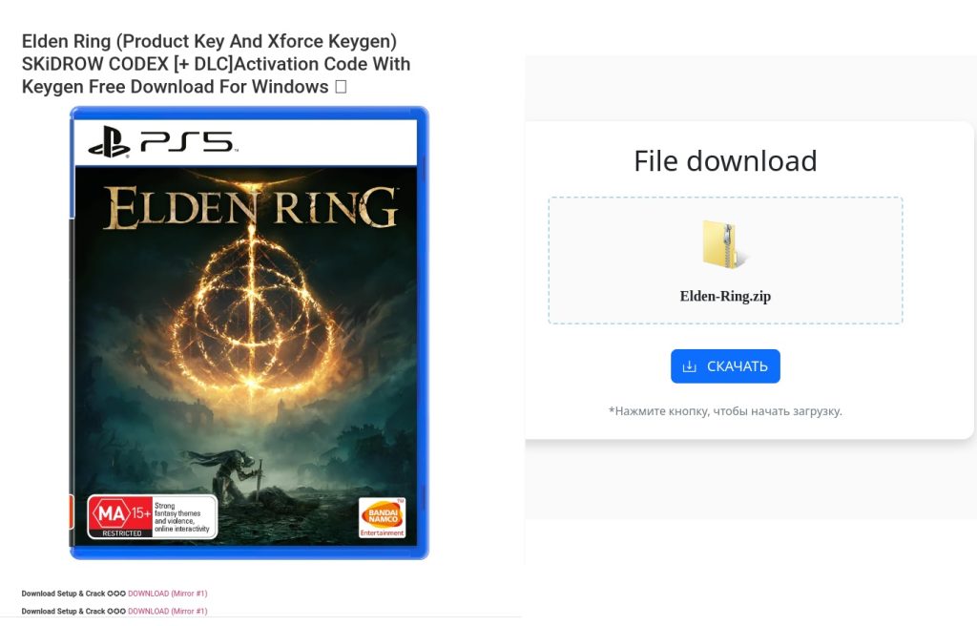Open the first DOWNLOAD (Mirror #1) link

click(168, 594)
